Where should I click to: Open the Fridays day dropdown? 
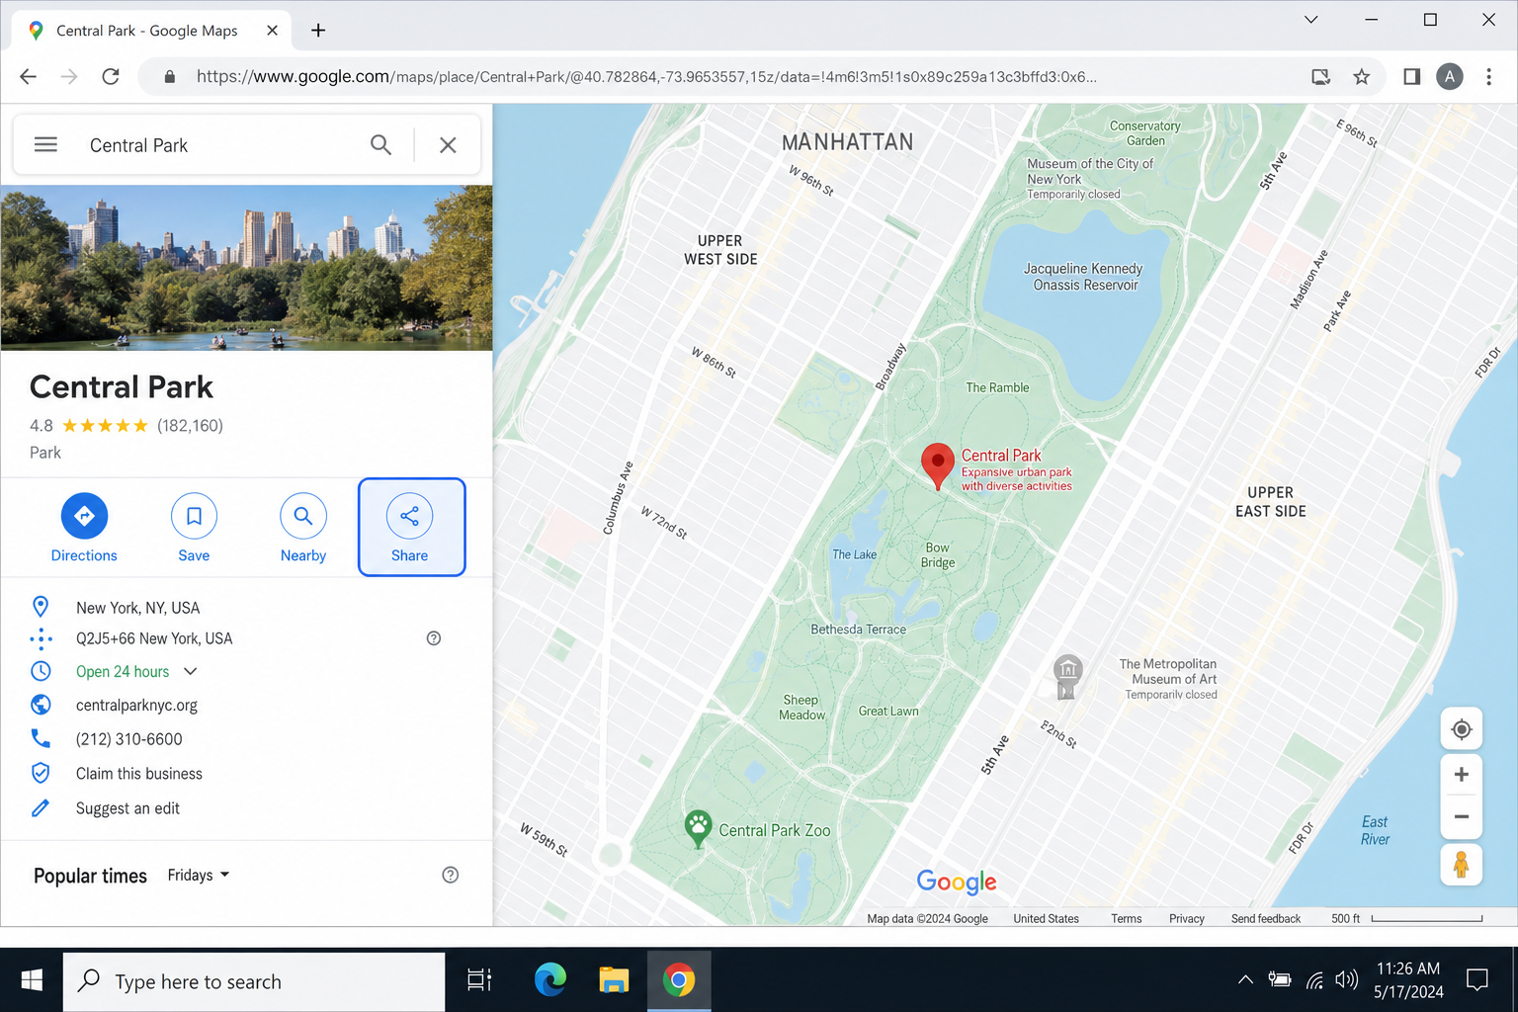tap(198, 876)
